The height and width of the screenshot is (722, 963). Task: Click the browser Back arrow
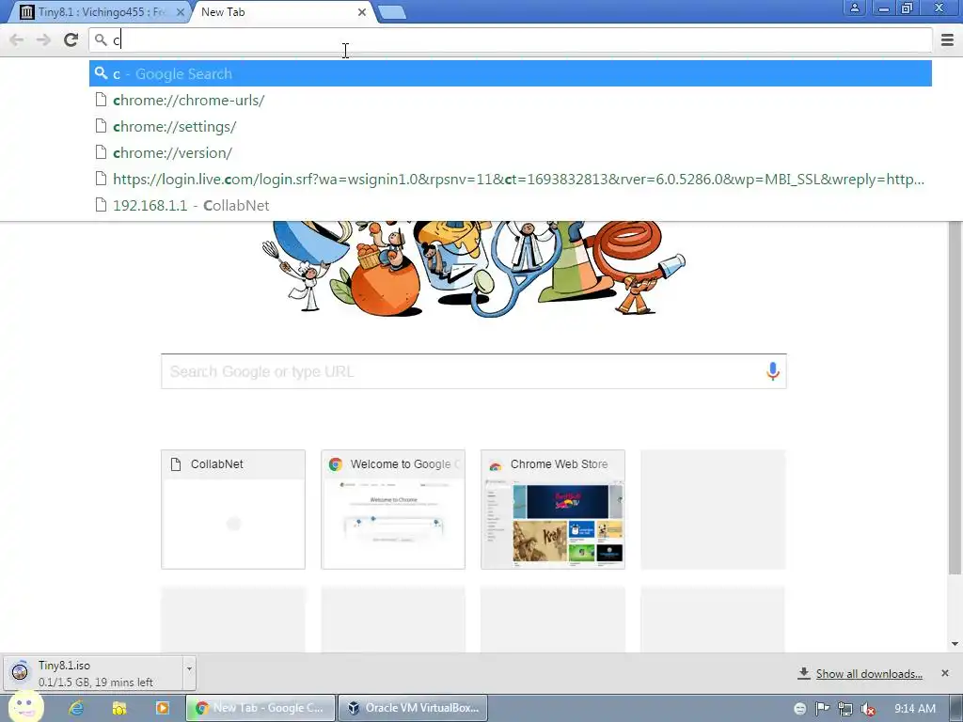(x=17, y=39)
